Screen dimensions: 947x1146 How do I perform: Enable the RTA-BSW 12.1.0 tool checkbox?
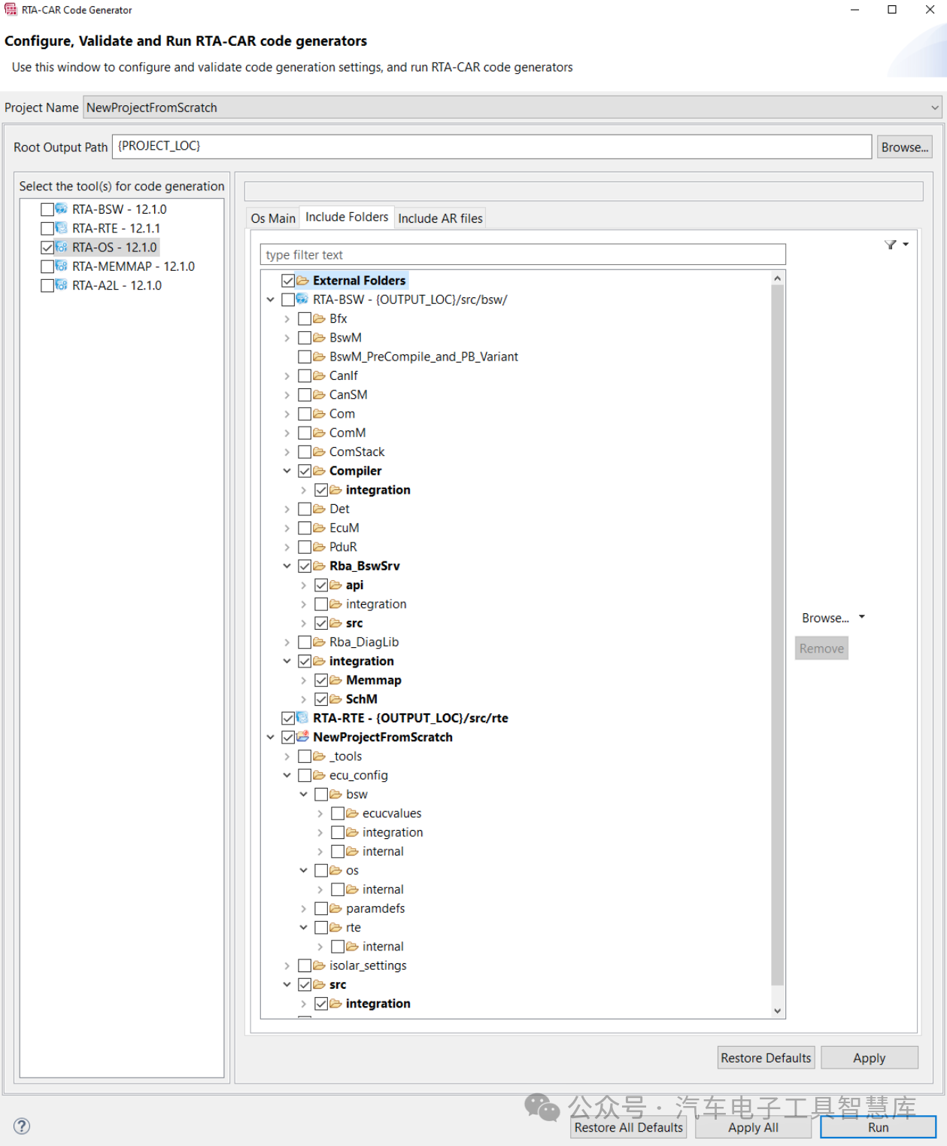pyautogui.click(x=47, y=209)
